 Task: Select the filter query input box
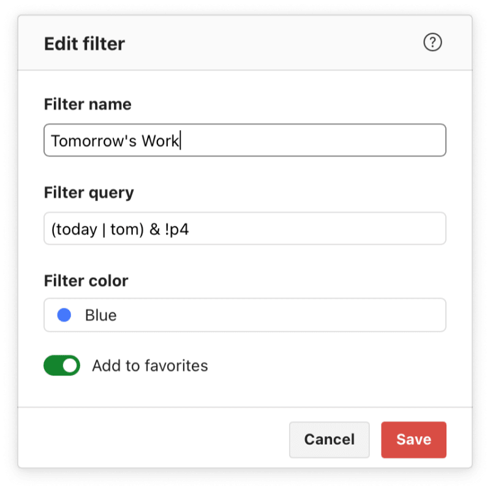[245, 228]
